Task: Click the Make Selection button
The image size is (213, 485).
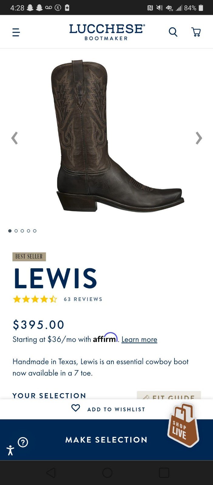Action: click(106, 440)
